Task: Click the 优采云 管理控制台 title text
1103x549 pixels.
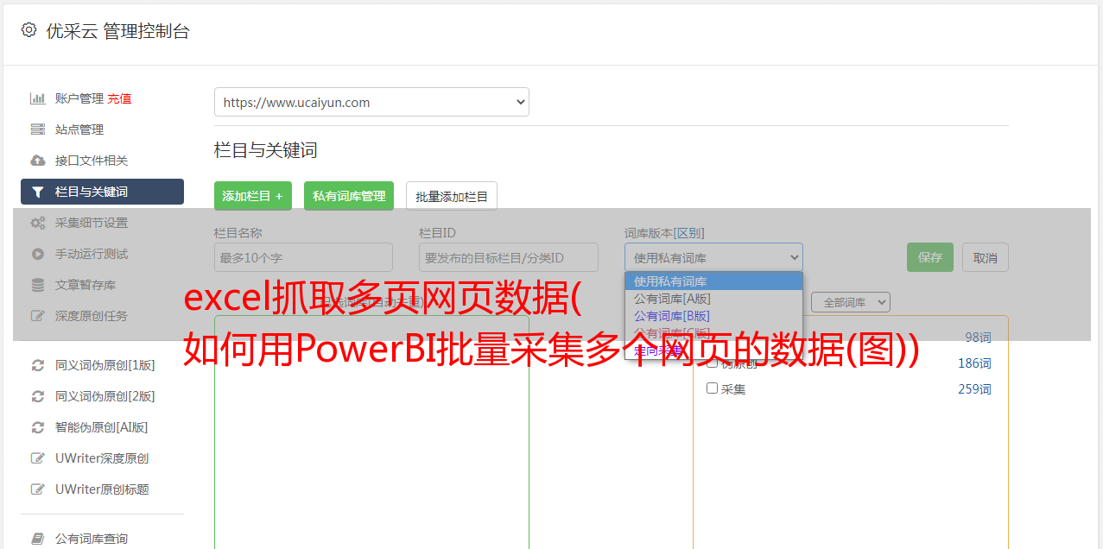Action: (x=117, y=31)
